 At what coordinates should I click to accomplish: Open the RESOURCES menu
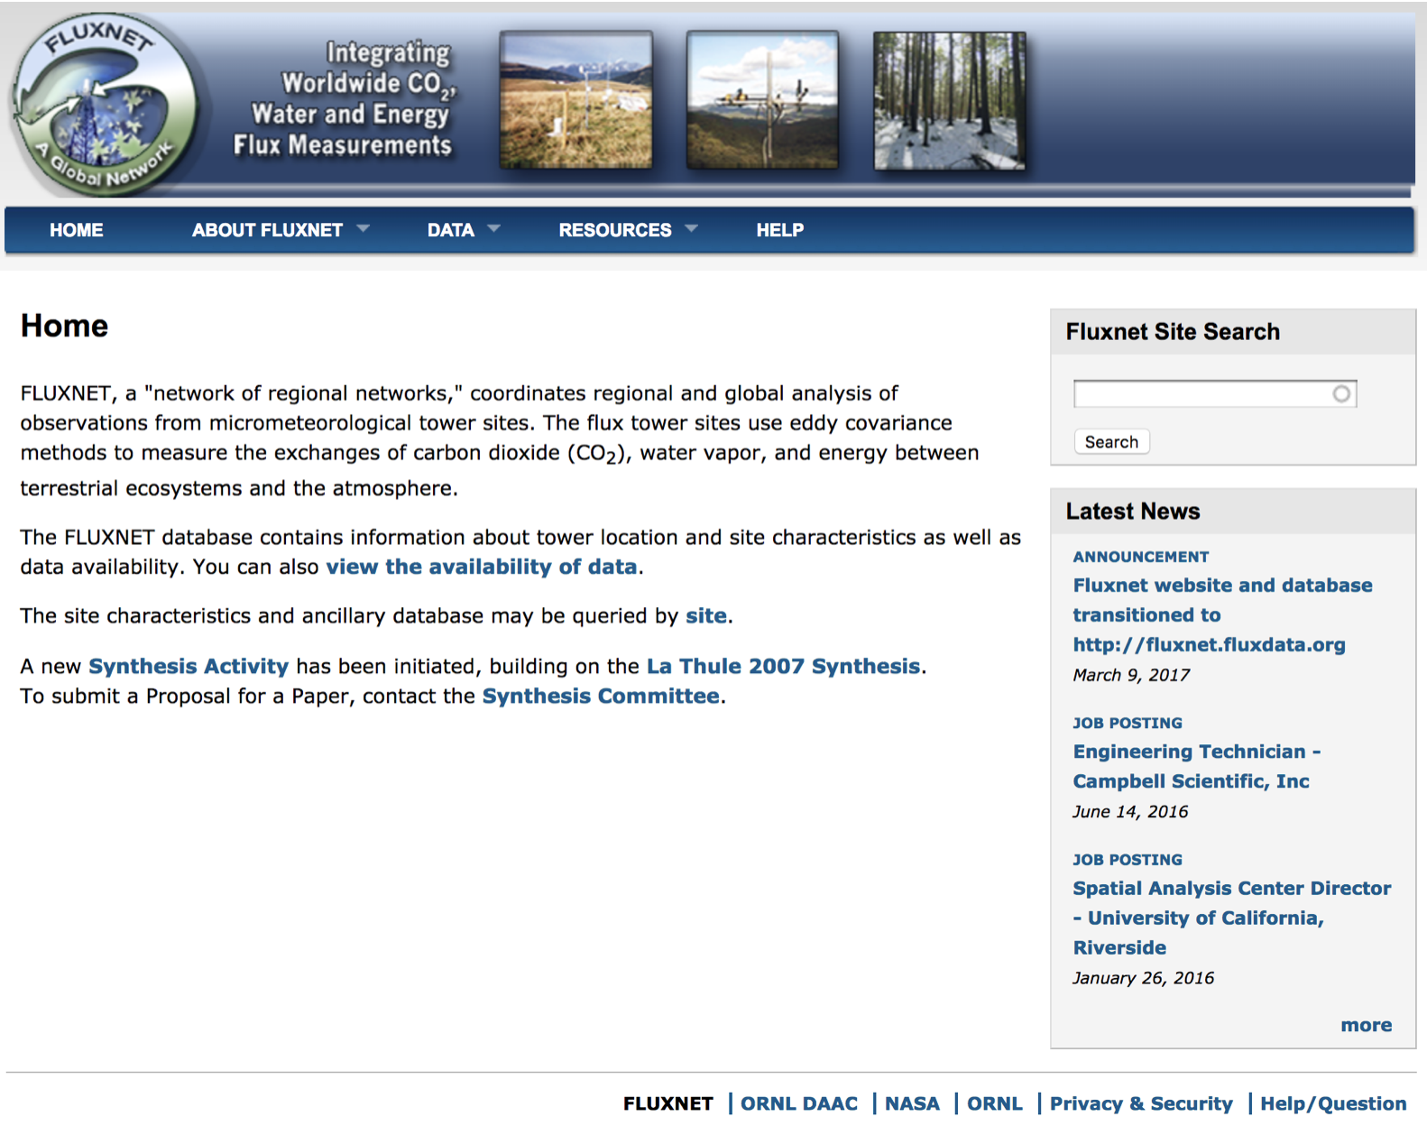(x=615, y=230)
